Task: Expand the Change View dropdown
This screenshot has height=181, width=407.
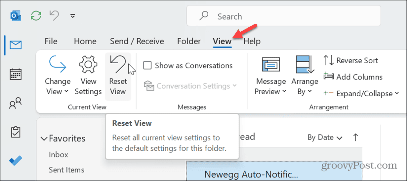Action: [58, 76]
